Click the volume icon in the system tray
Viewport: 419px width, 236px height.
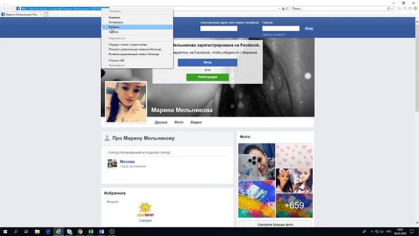point(382,231)
